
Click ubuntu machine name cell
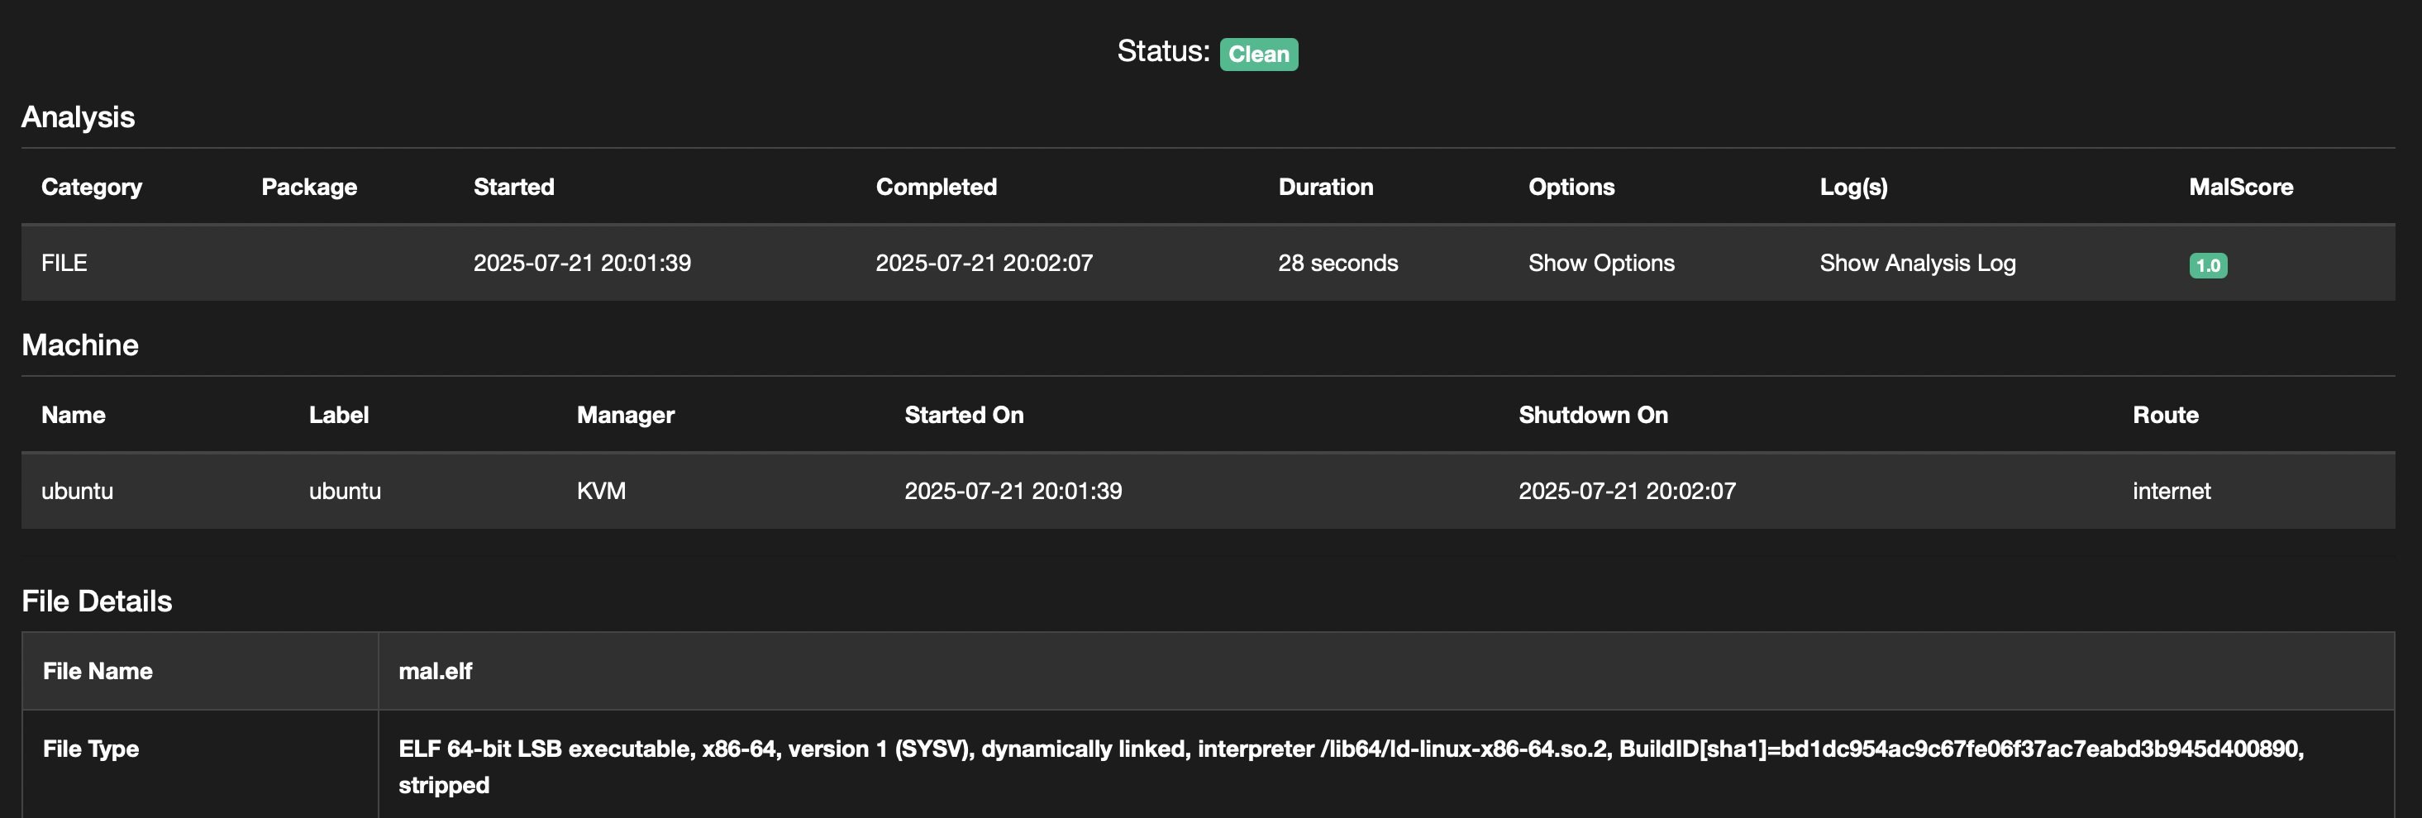point(77,491)
